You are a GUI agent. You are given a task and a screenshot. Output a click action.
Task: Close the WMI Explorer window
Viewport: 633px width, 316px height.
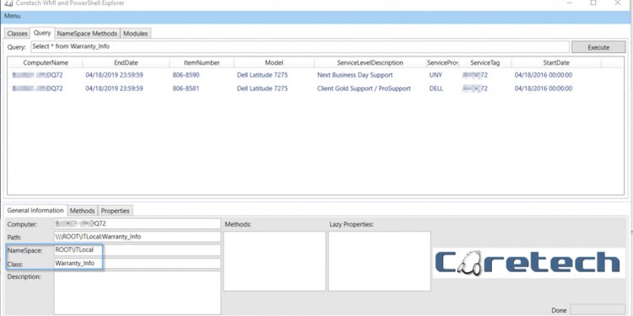pos(618,3)
